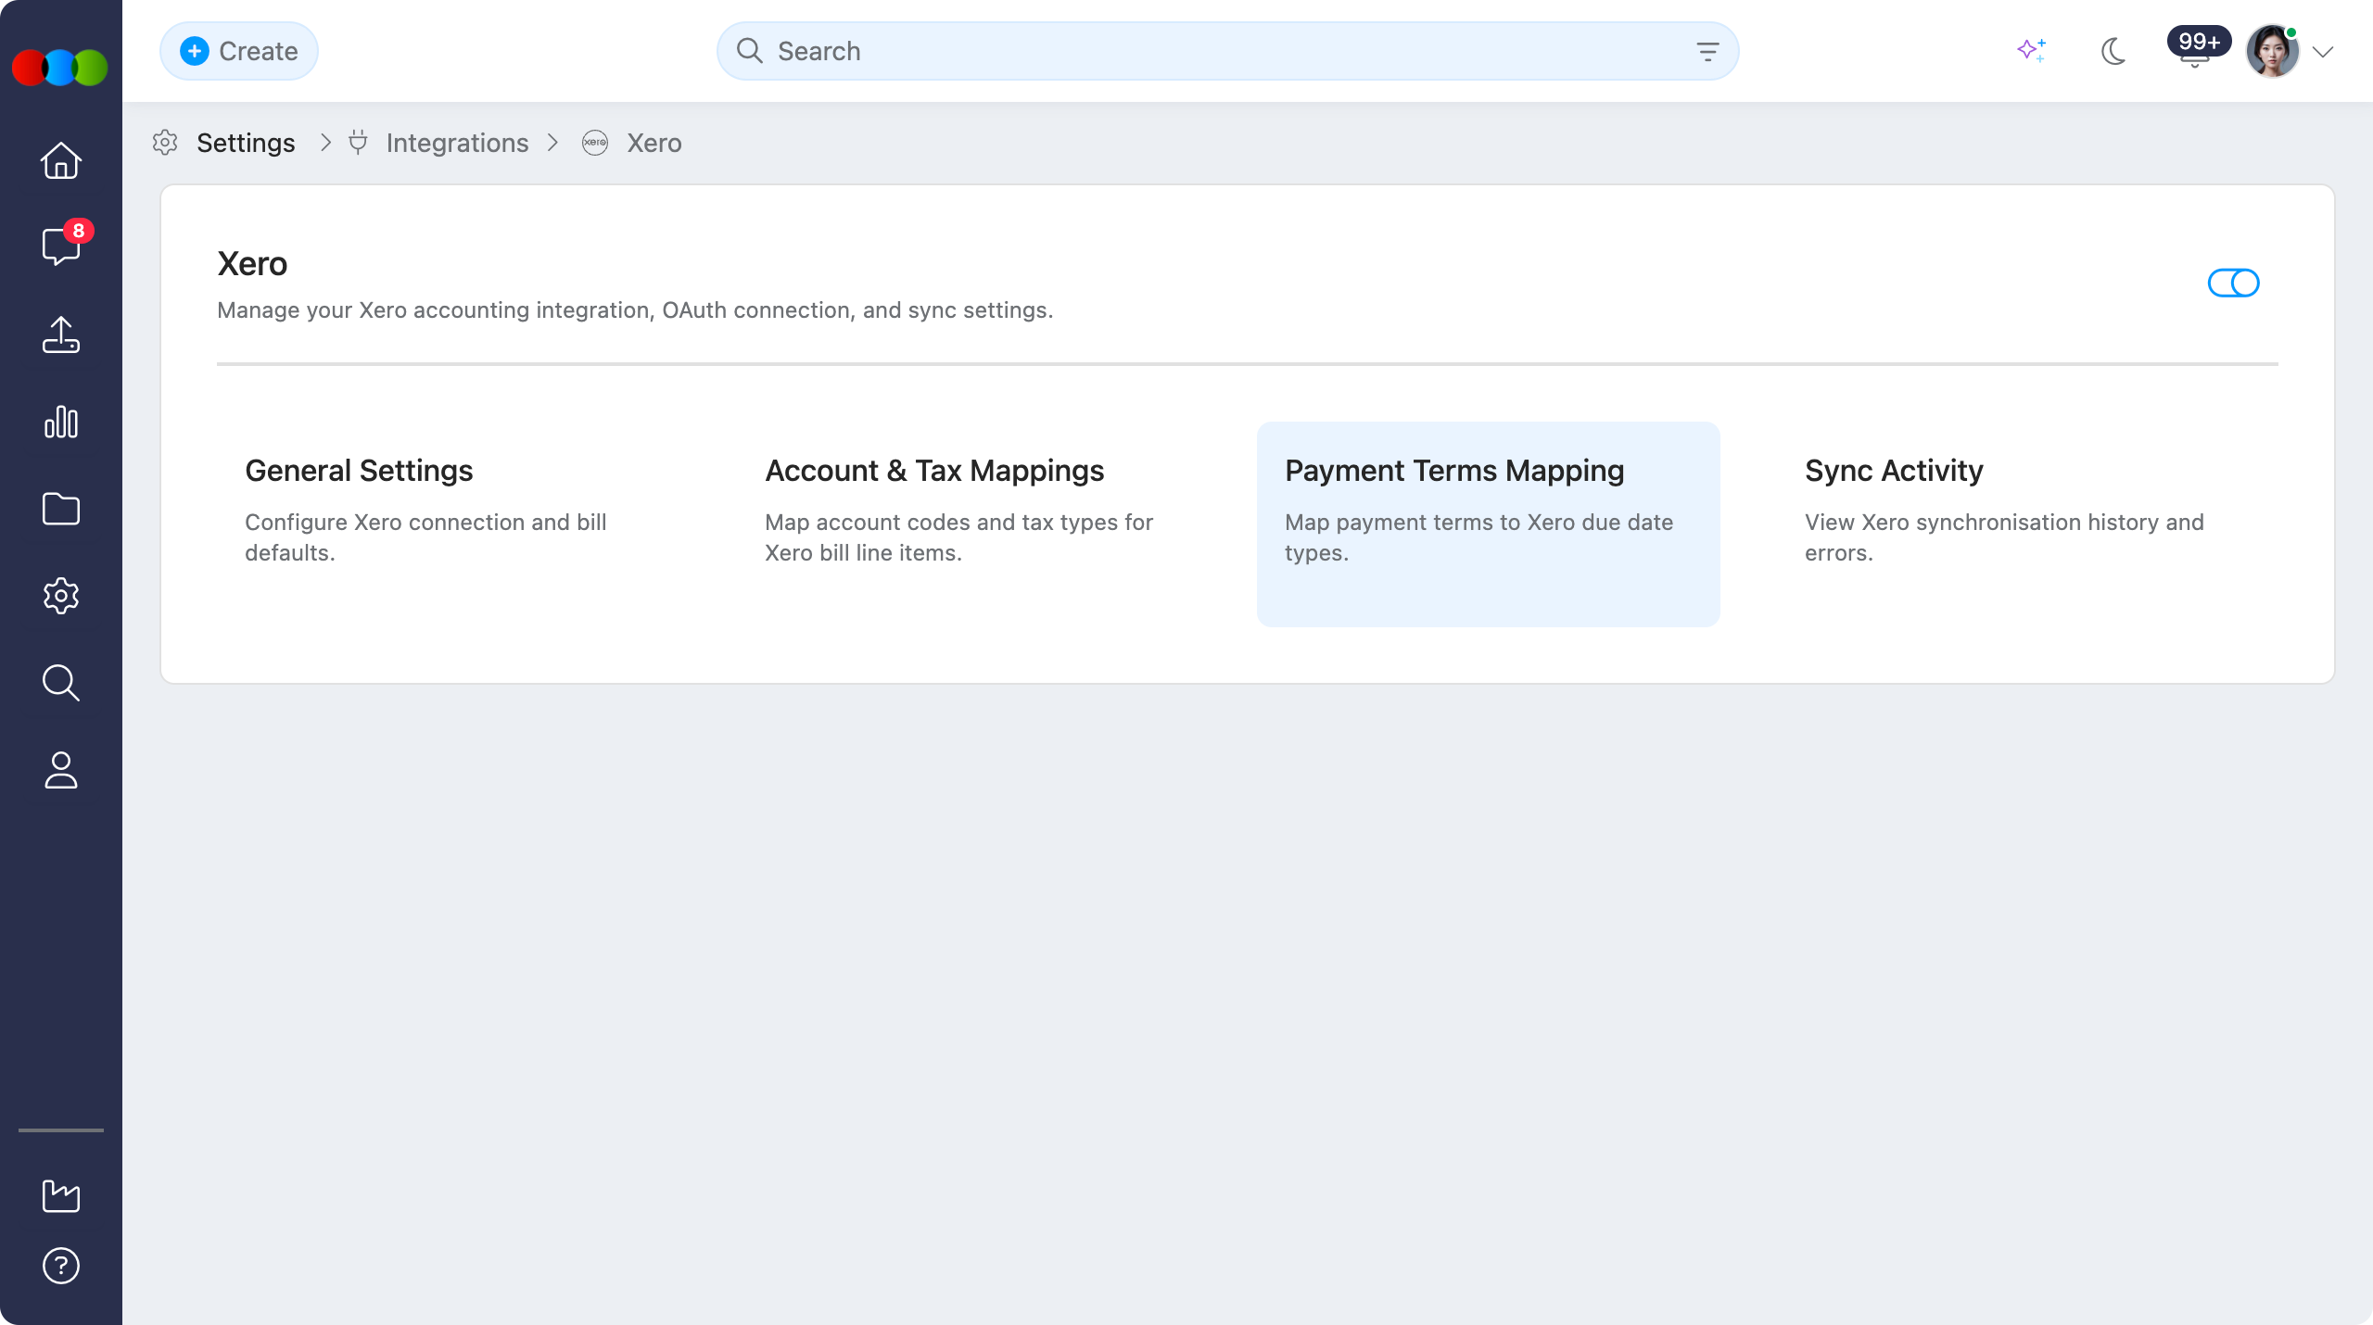Viewport: 2373px width, 1325px height.
Task: Click the user avatar picture
Action: click(2272, 52)
